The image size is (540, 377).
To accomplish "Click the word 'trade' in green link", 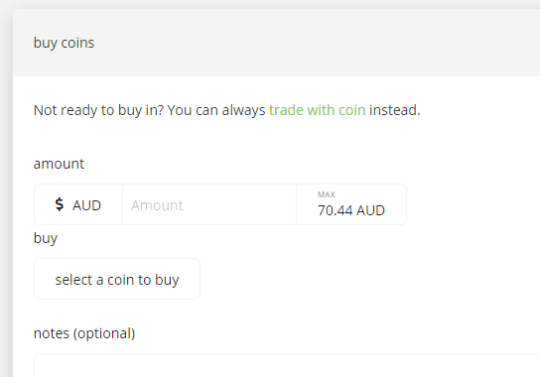I will coord(286,110).
